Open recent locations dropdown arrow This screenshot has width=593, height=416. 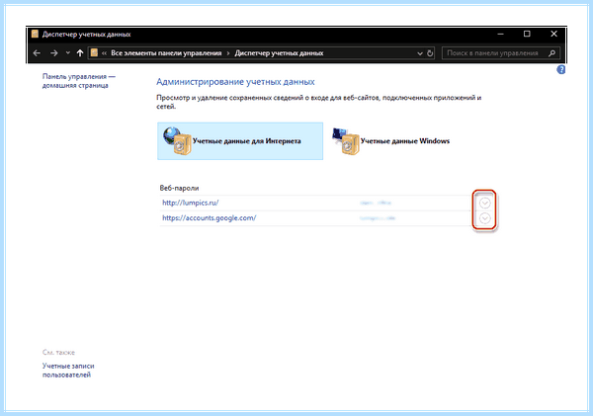68,53
